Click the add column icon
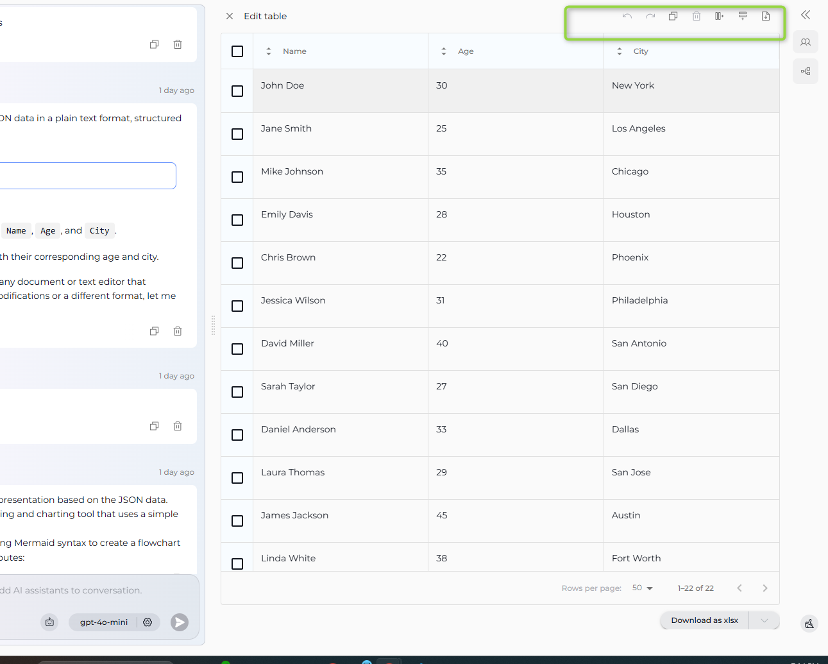 719,16
